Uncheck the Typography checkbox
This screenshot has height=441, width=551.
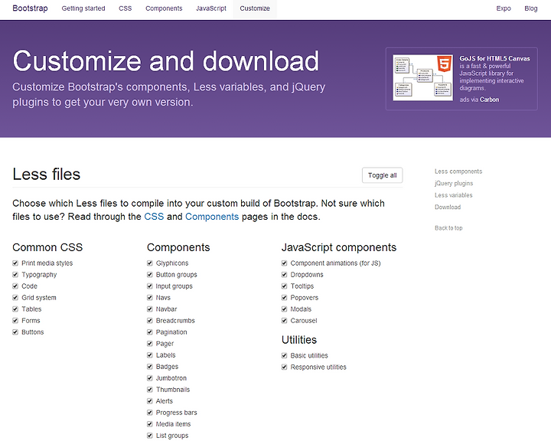coord(15,274)
